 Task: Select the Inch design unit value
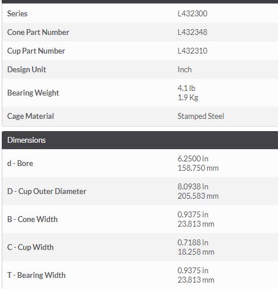point(184,69)
